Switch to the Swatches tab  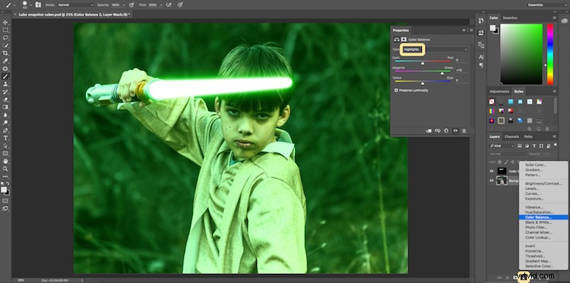(510, 17)
